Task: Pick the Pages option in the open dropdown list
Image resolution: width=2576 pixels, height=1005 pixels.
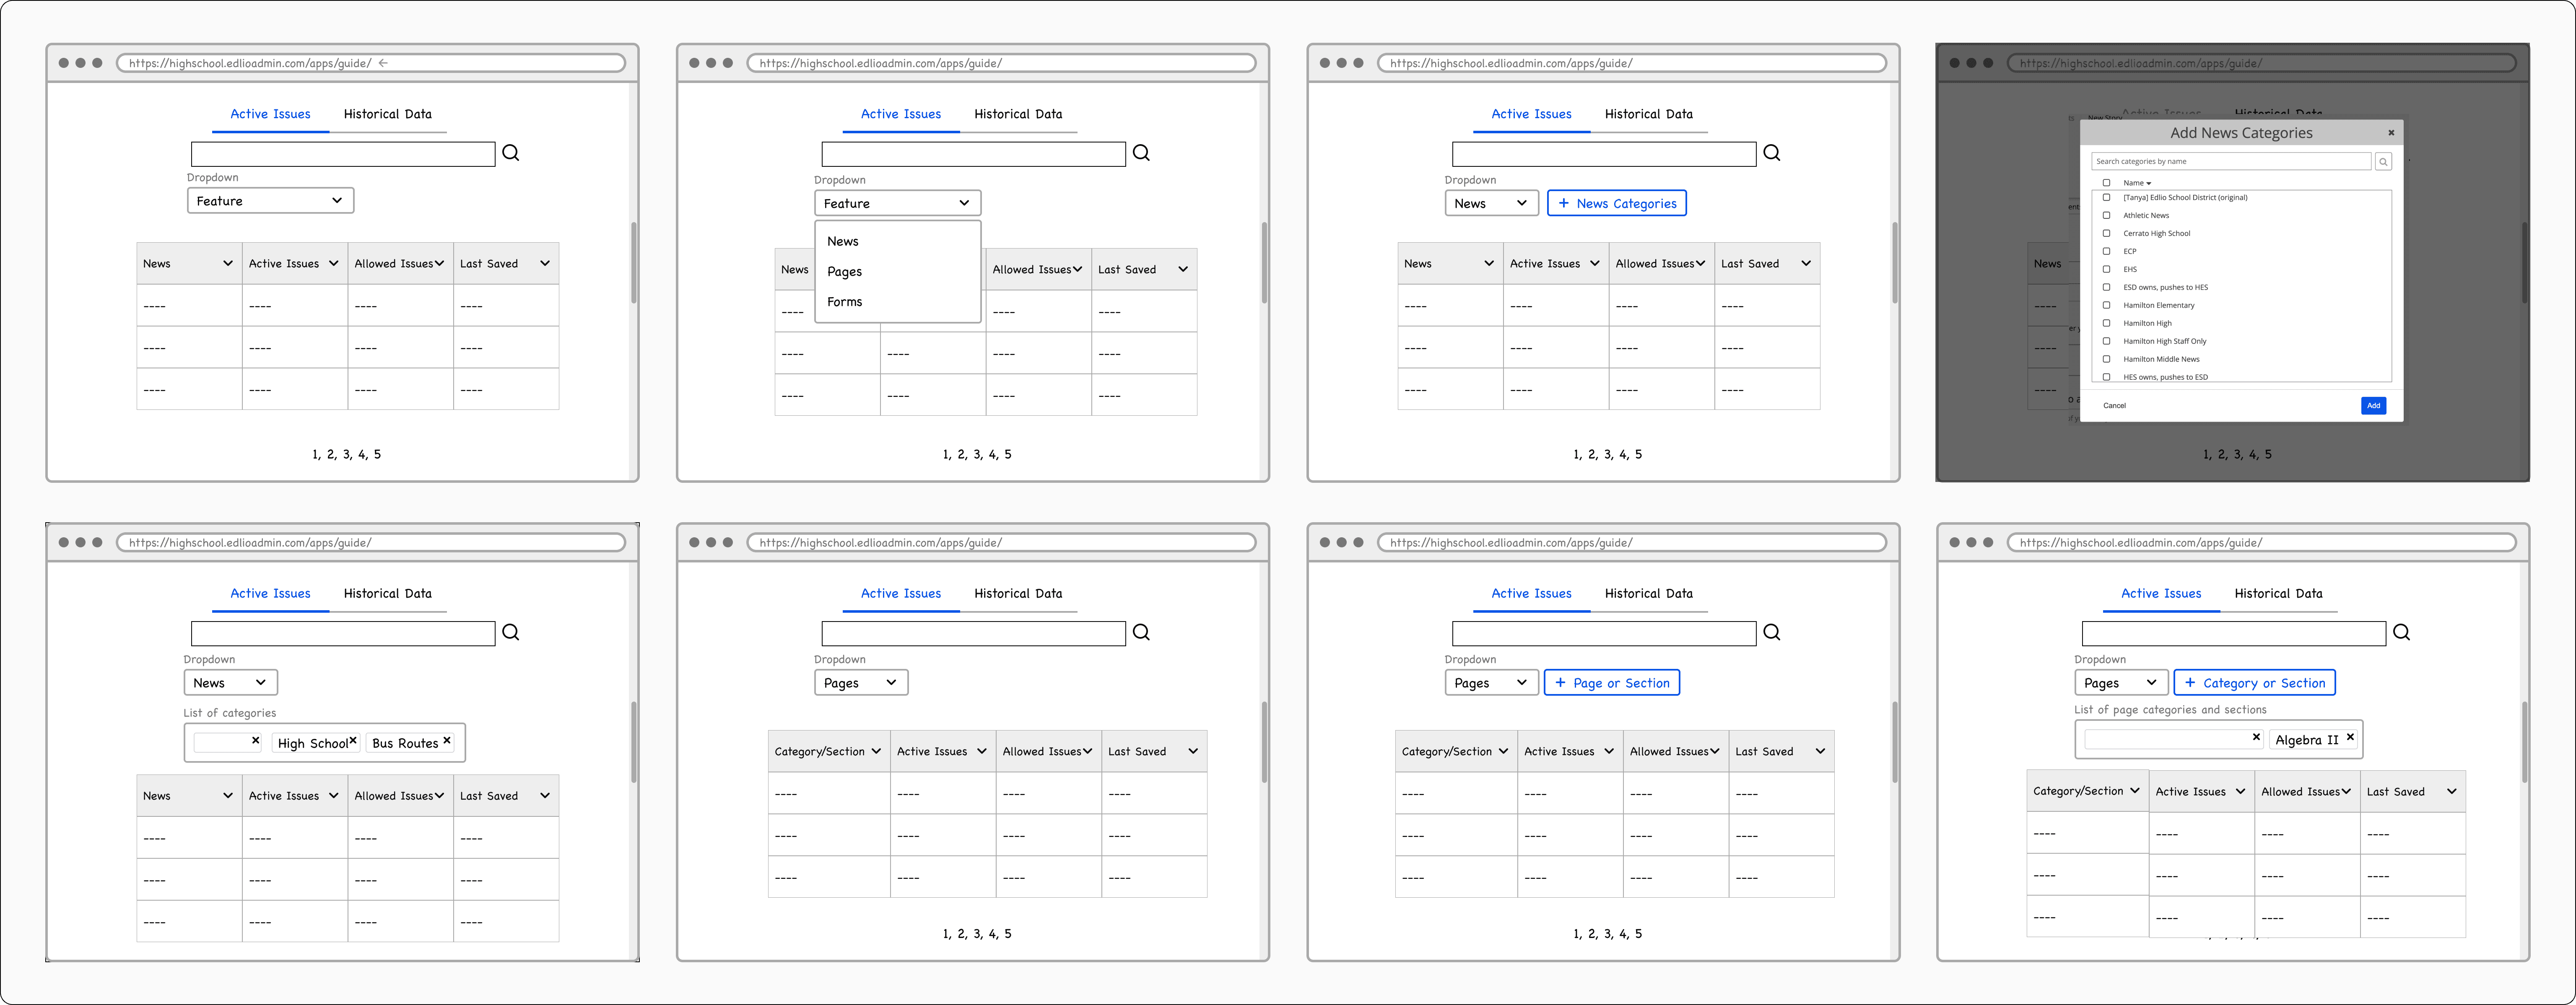Action: tap(844, 271)
